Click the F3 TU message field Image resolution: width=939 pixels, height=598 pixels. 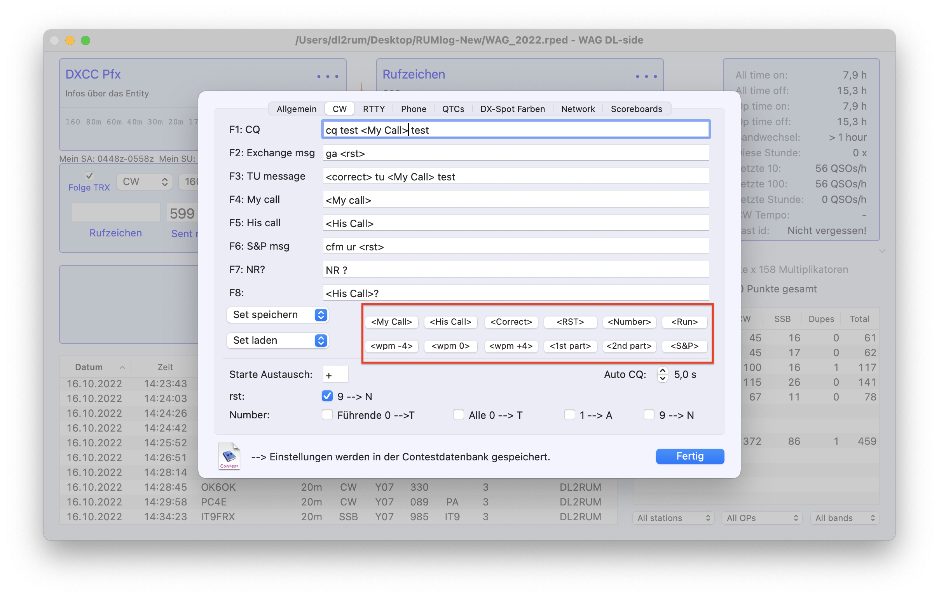(x=515, y=177)
